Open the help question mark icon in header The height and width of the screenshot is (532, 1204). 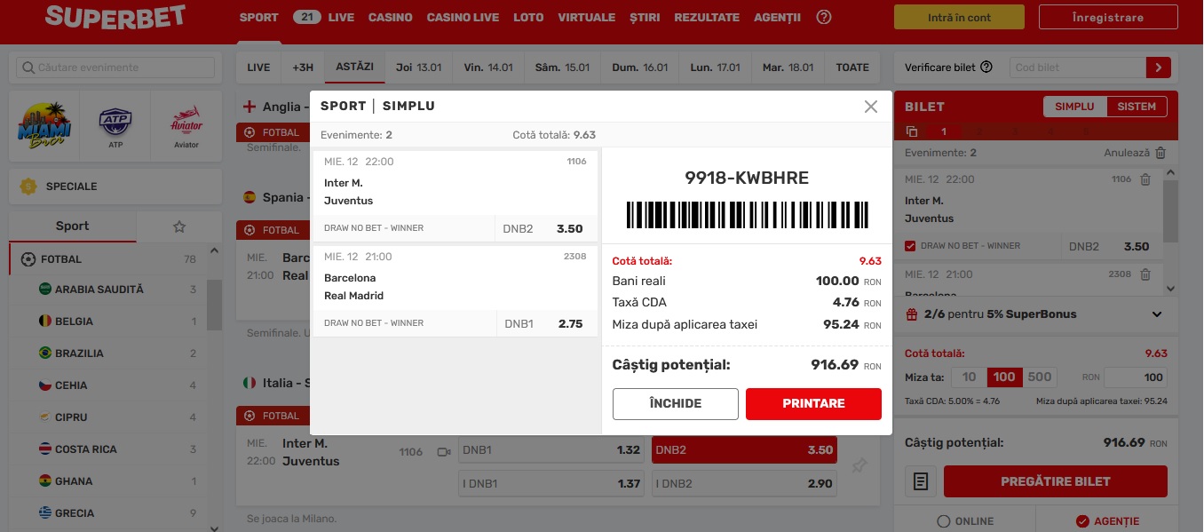(x=824, y=17)
